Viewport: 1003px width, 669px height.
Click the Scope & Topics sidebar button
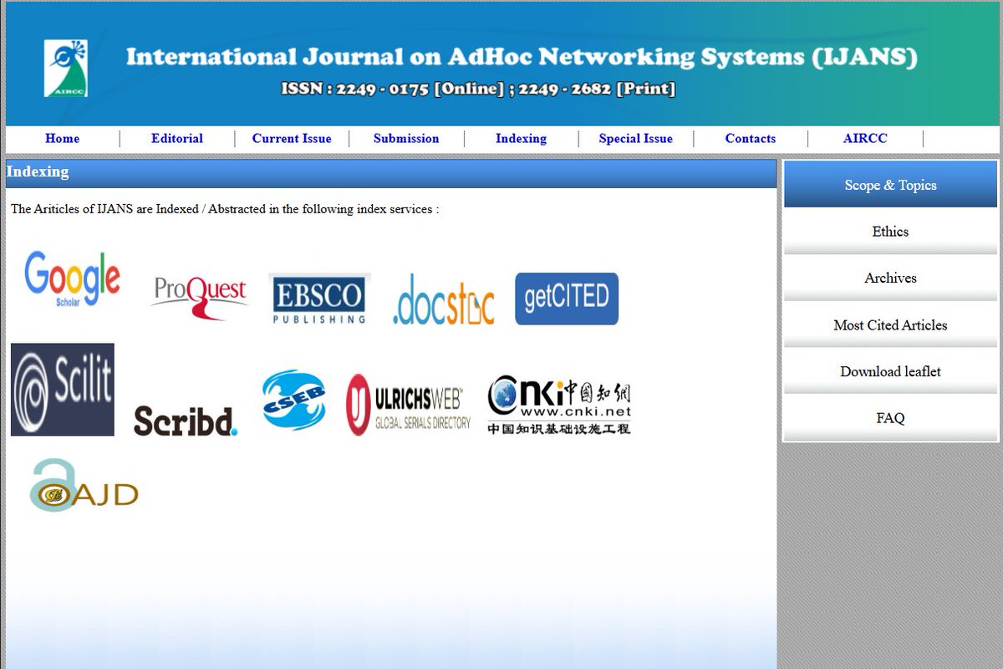(x=890, y=185)
